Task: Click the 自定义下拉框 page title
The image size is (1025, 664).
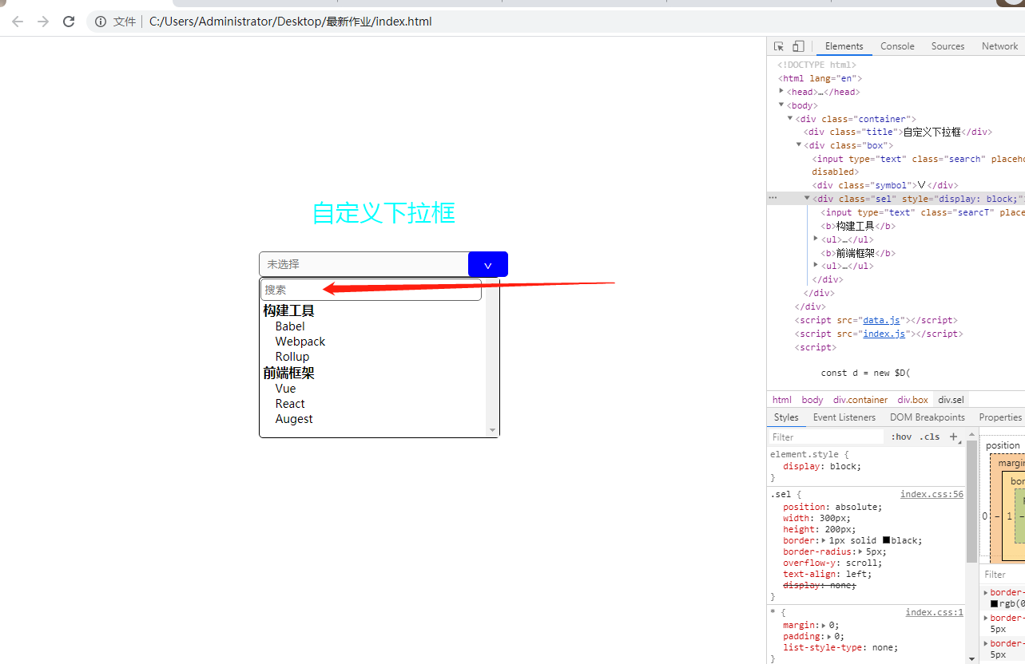Action: pyautogui.click(x=383, y=213)
